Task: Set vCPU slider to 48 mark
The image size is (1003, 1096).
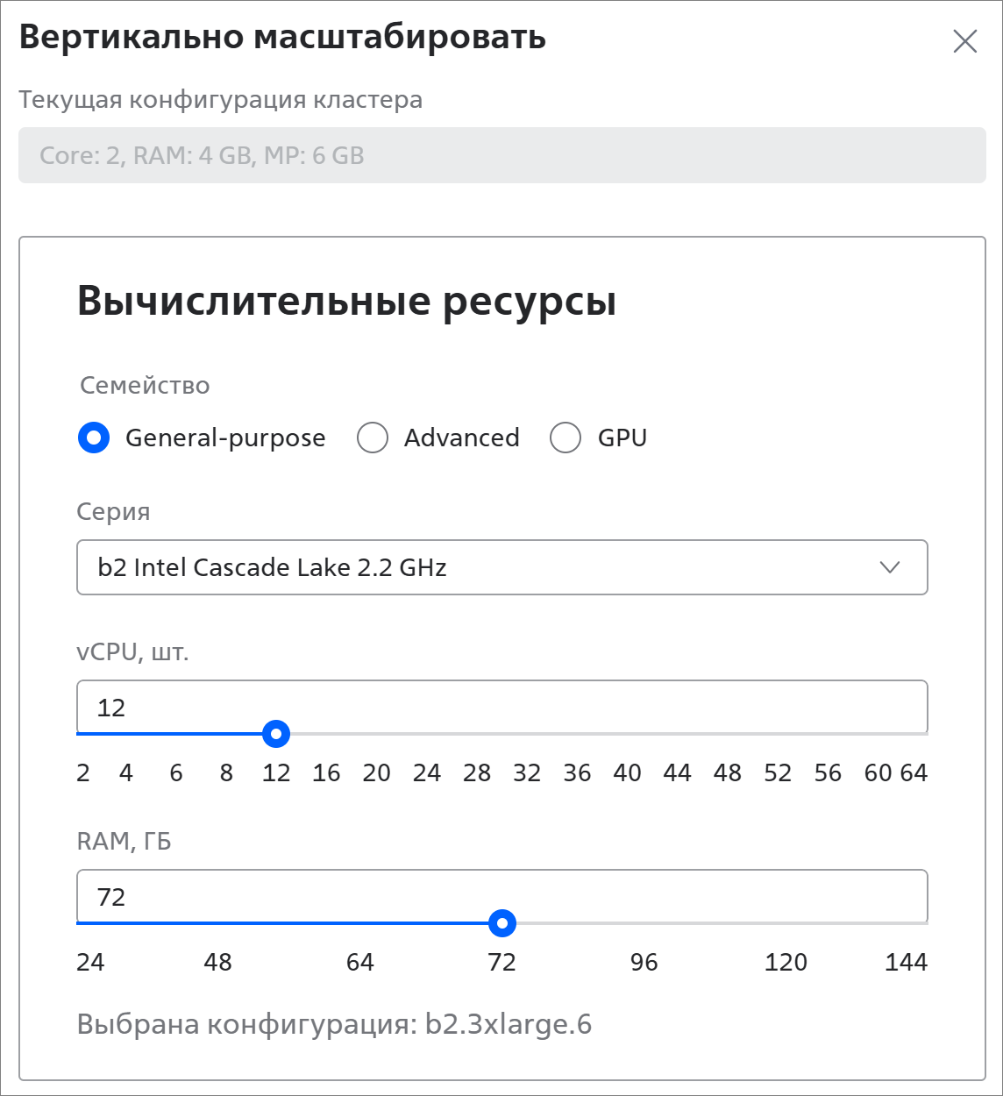Action: pos(728,734)
